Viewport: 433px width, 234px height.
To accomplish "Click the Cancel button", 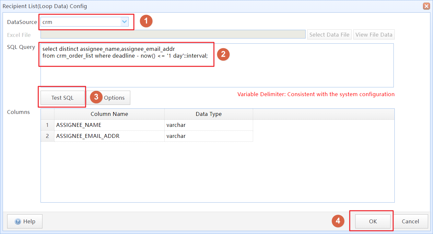I will point(410,221).
